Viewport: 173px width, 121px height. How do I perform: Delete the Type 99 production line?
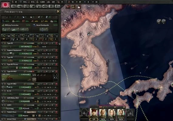pyautogui.click(x=56, y=43)
